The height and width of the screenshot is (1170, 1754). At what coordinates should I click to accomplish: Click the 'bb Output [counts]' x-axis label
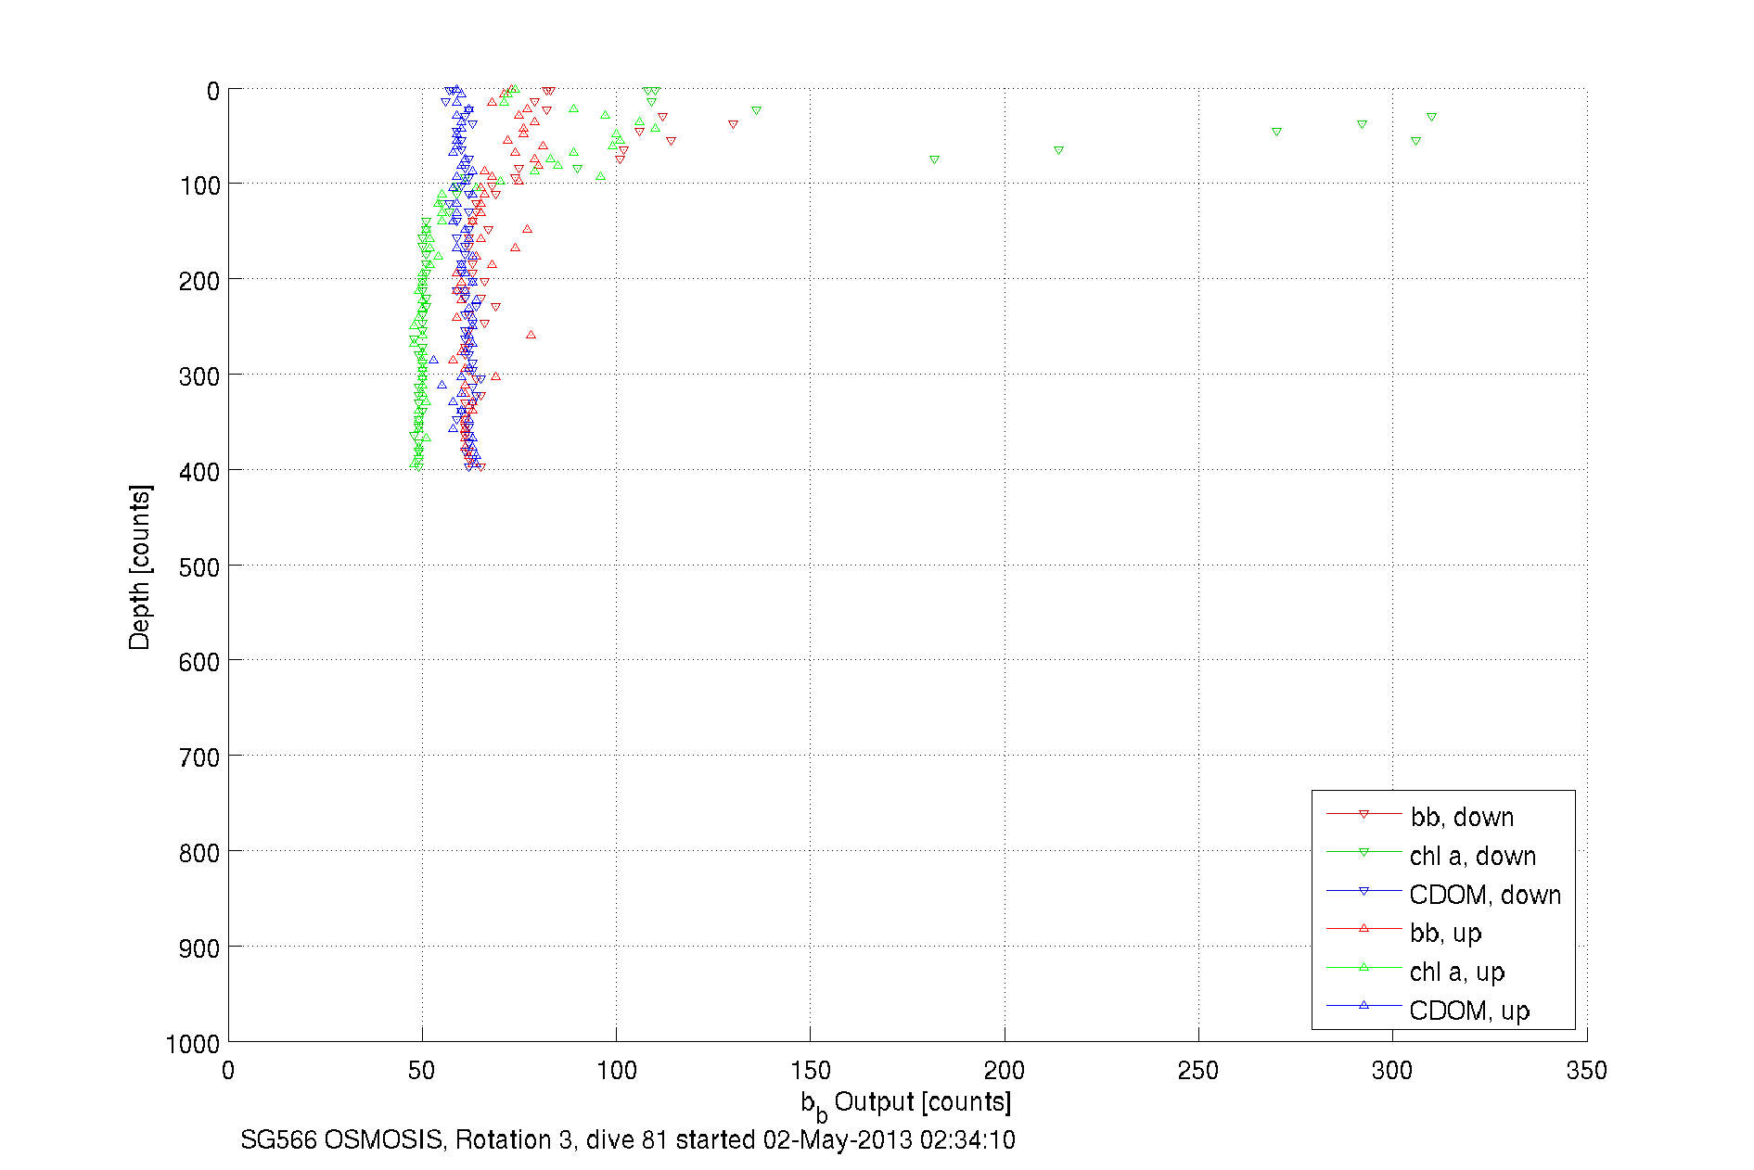point(906,1105)
